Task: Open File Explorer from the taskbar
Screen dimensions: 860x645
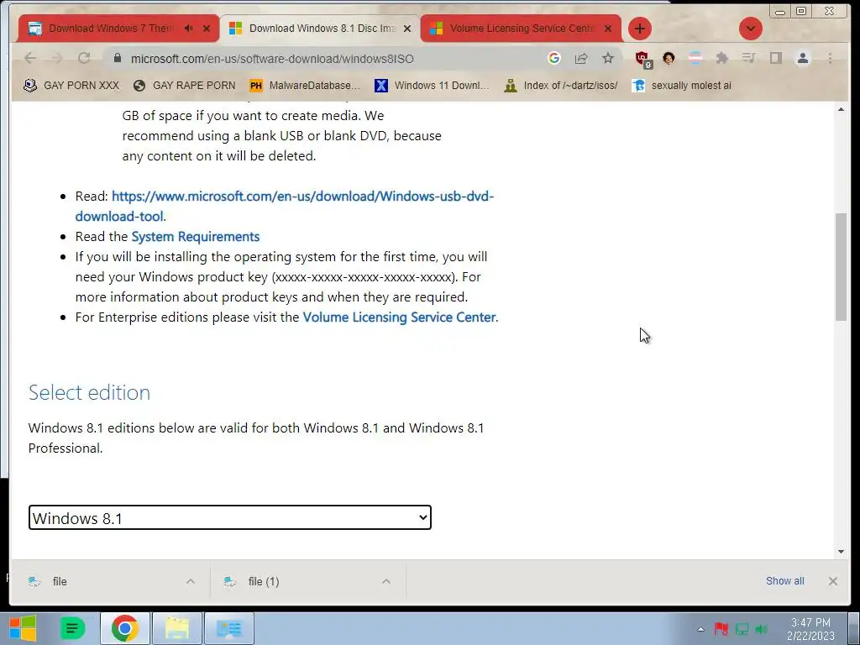Action: 177,628
